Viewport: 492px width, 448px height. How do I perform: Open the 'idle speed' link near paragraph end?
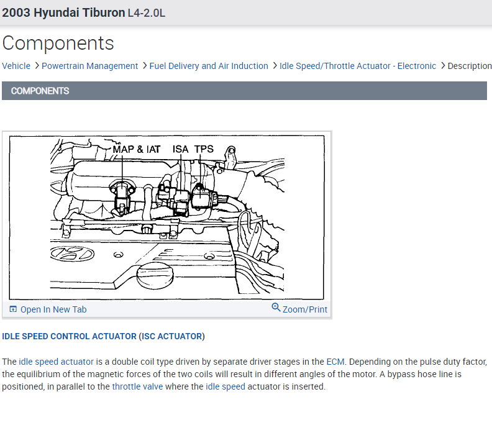click(x=225, y=386)
